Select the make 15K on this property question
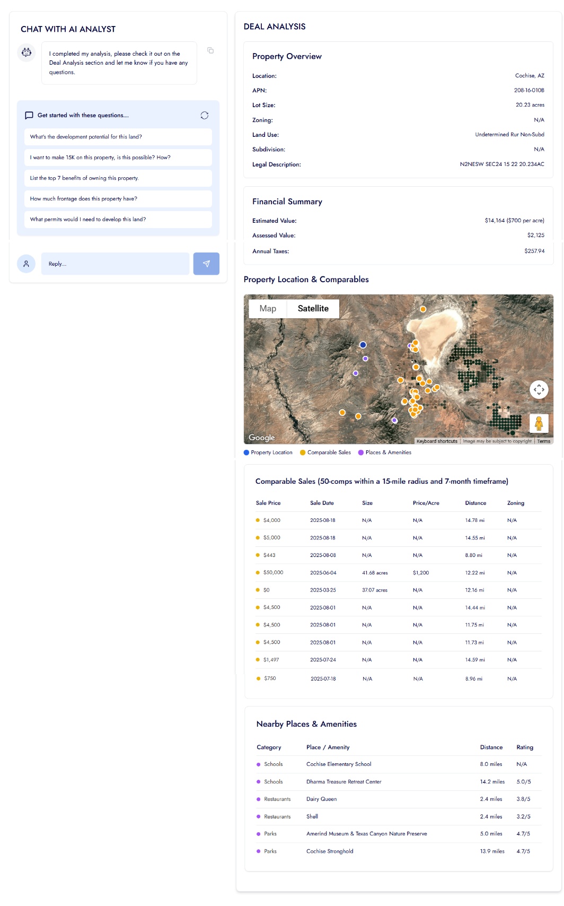The image size is (564, 906). point(118,158)
